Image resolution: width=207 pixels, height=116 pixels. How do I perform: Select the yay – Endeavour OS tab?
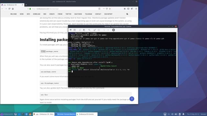(x=12, y=5)
